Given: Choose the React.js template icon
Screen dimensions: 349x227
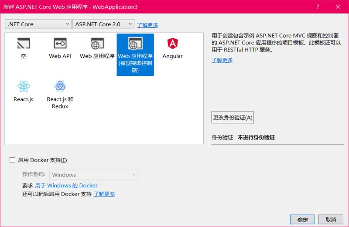Looking at the screenshot, I should 24,86.
